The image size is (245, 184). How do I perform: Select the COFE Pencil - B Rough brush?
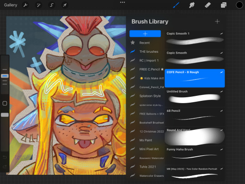click(x=195, y=78)
